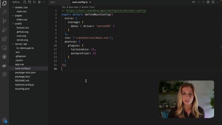Open .gitignore in the file tree
222x125 pixels.
pos(20,56)
